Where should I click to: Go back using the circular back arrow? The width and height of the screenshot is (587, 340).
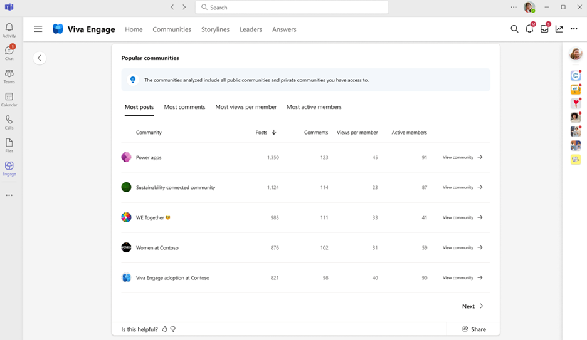point(40,58)
